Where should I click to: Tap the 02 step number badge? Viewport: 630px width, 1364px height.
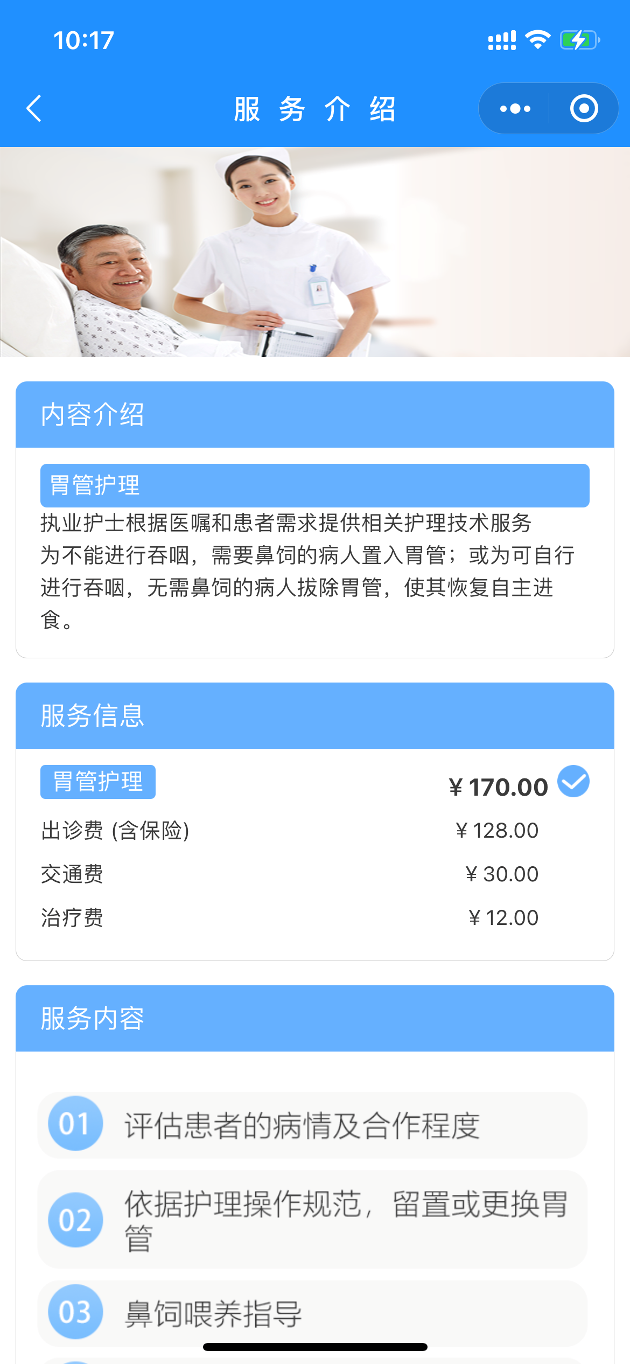(75, 1220)
